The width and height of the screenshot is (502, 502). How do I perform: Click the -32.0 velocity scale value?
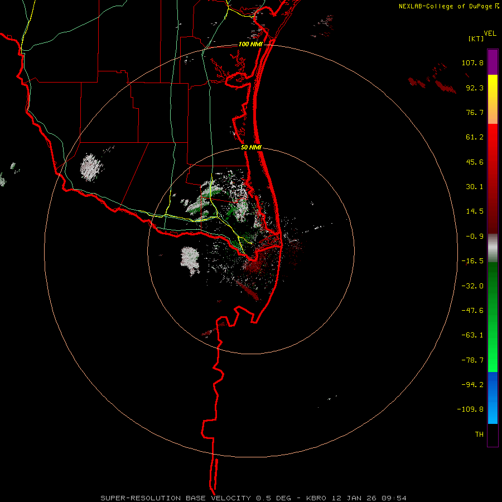(472, 286)
